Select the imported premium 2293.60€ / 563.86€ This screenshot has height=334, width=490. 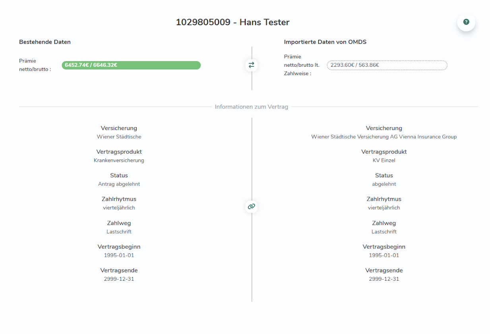pyautogui.click(x=387, y=65)
